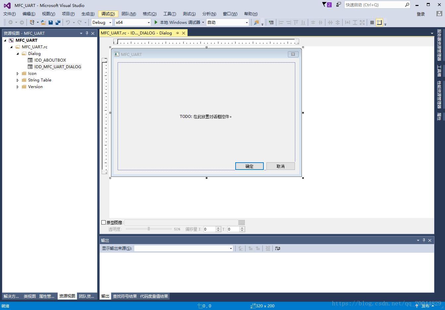Open the 工具箱 panel from right sidebar
Viewport: 445px width, 310px height.
[438, 70]
